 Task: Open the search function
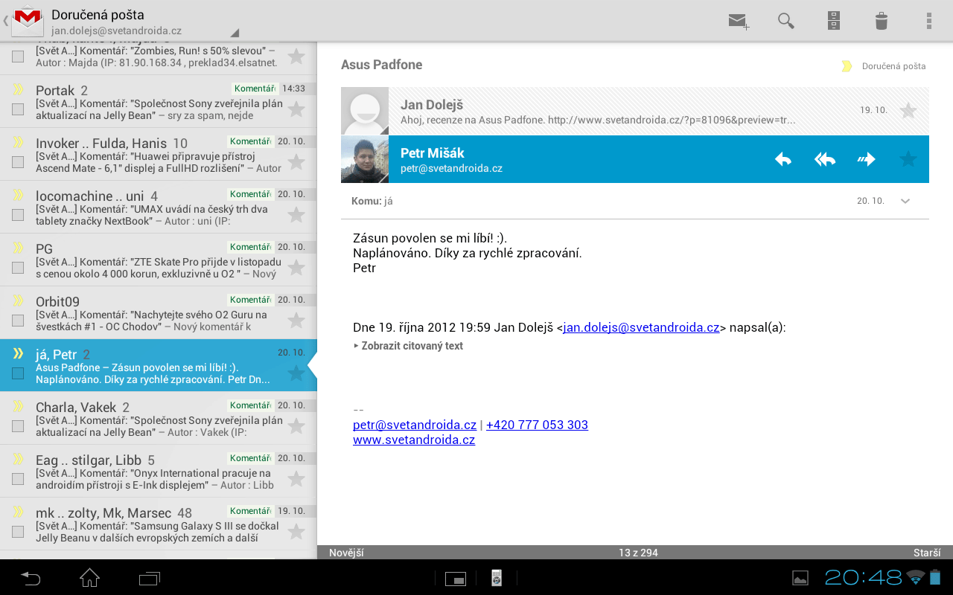[786, 21]
